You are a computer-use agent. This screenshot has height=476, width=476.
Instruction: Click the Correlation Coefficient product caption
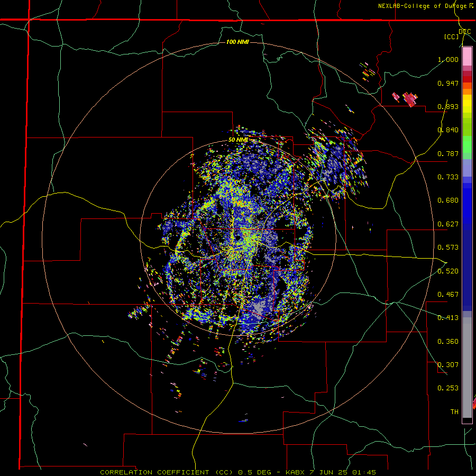point(238,472)
